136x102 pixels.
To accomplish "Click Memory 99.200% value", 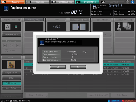I will click(x=131, y=11).
